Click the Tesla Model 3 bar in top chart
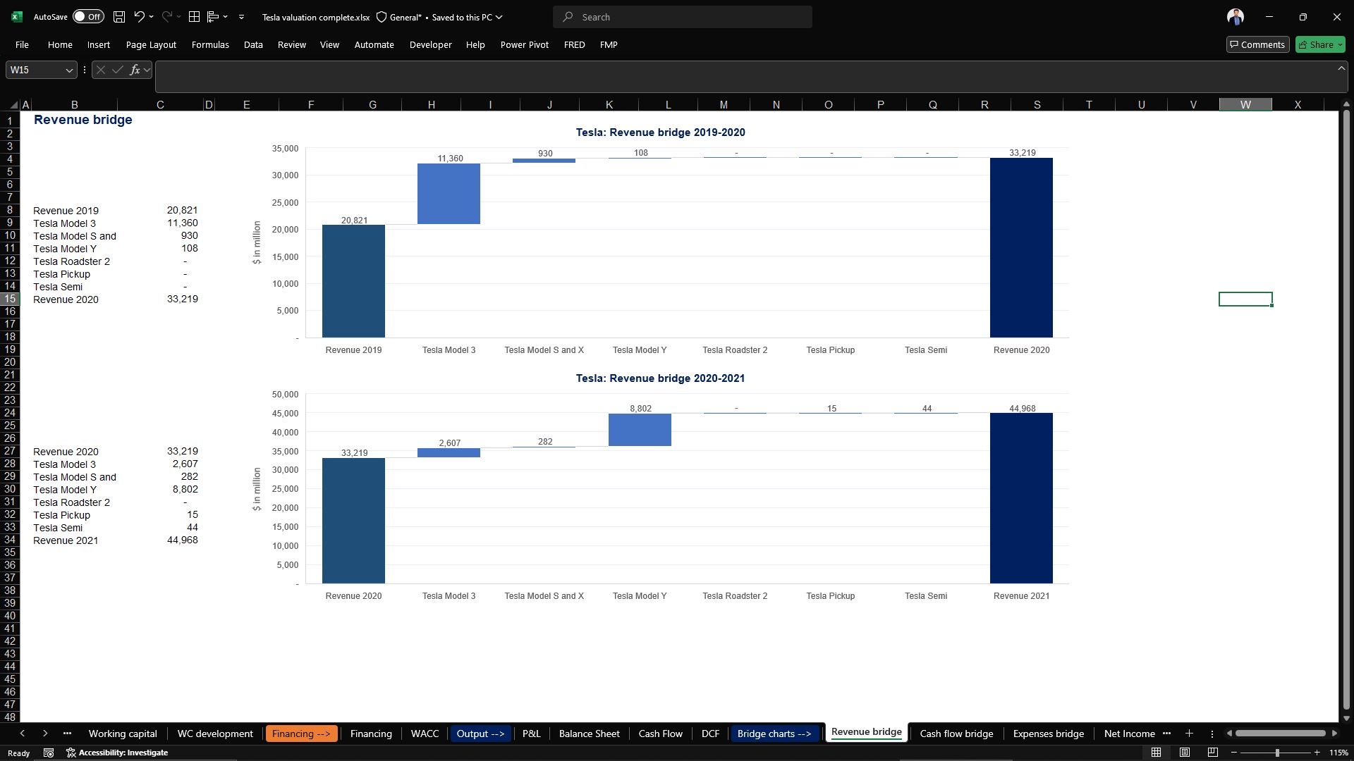 (x=449, y=194)
